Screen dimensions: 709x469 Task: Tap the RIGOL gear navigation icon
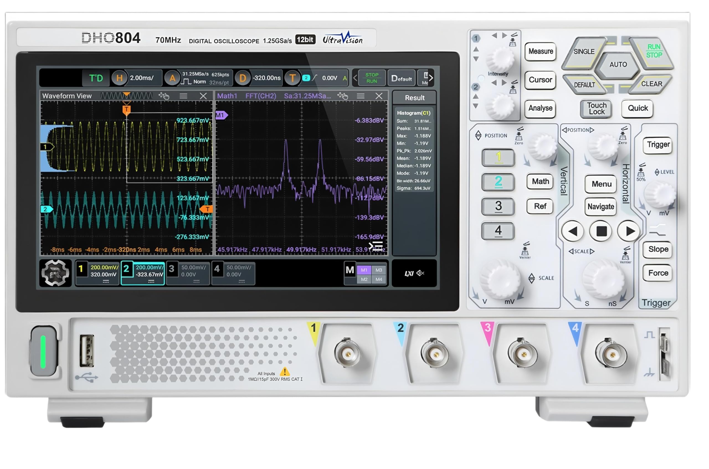coord(55,273)
